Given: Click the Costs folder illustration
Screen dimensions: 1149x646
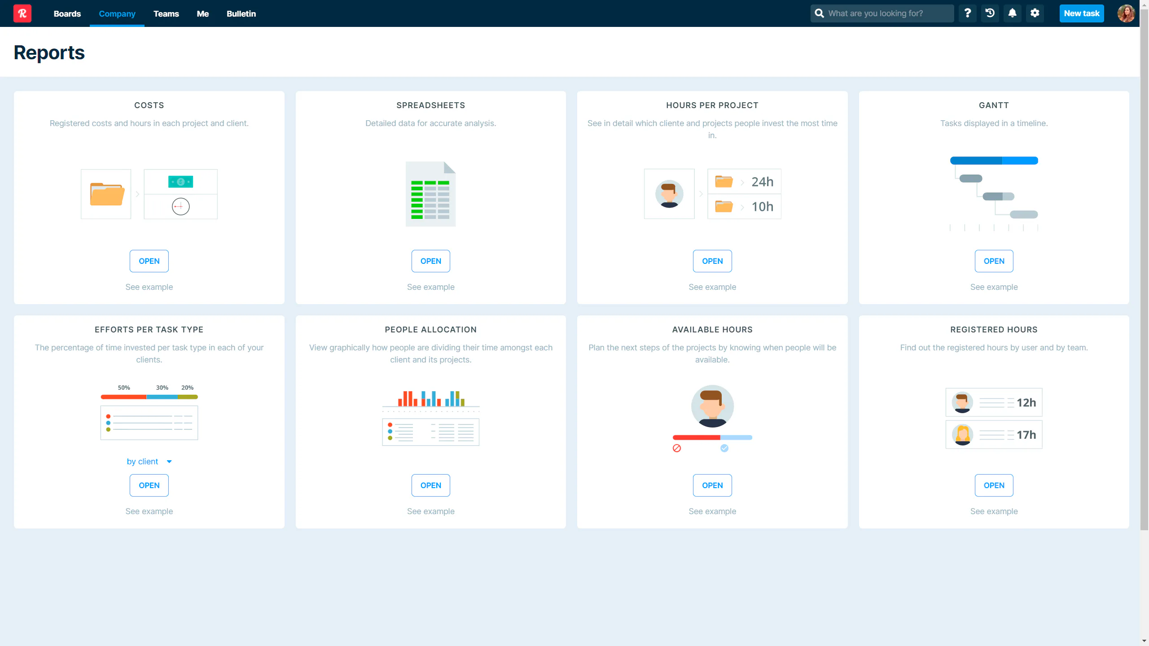Looking at the screenshot, I should point(106,194).
